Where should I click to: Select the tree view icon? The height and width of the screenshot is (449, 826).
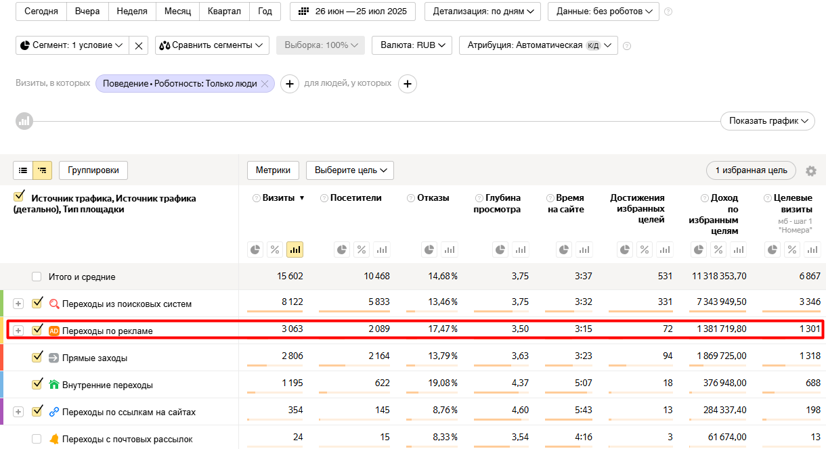point(43,170)
